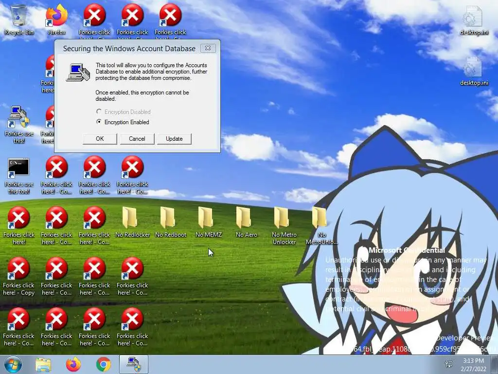498x374 pixels.
Task: Select the 'No Redlocker' folder
Action: 132,222
